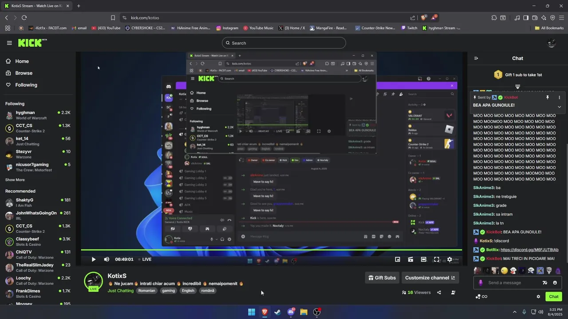Click the Gift Subs button
This screenshot has height=319, width=568.
pos(382,278)
